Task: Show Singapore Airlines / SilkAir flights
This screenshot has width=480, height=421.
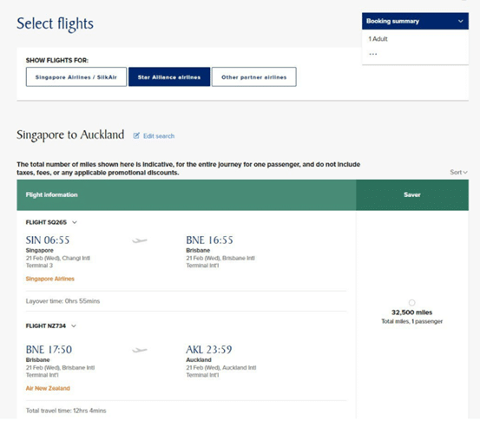Action: 76,77
